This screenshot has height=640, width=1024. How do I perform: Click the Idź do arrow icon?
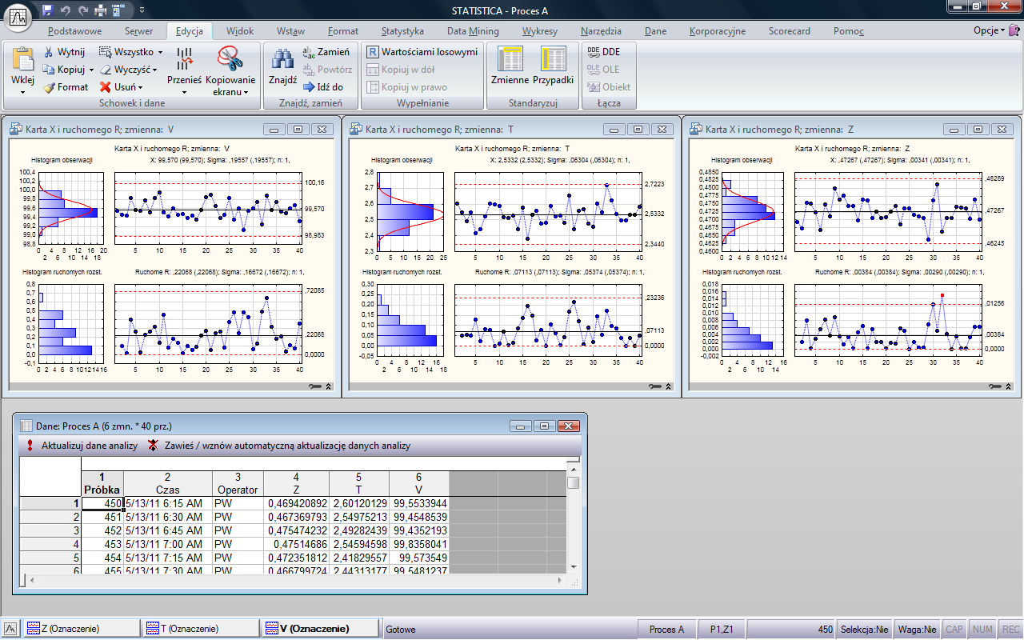tap(308, 87)
